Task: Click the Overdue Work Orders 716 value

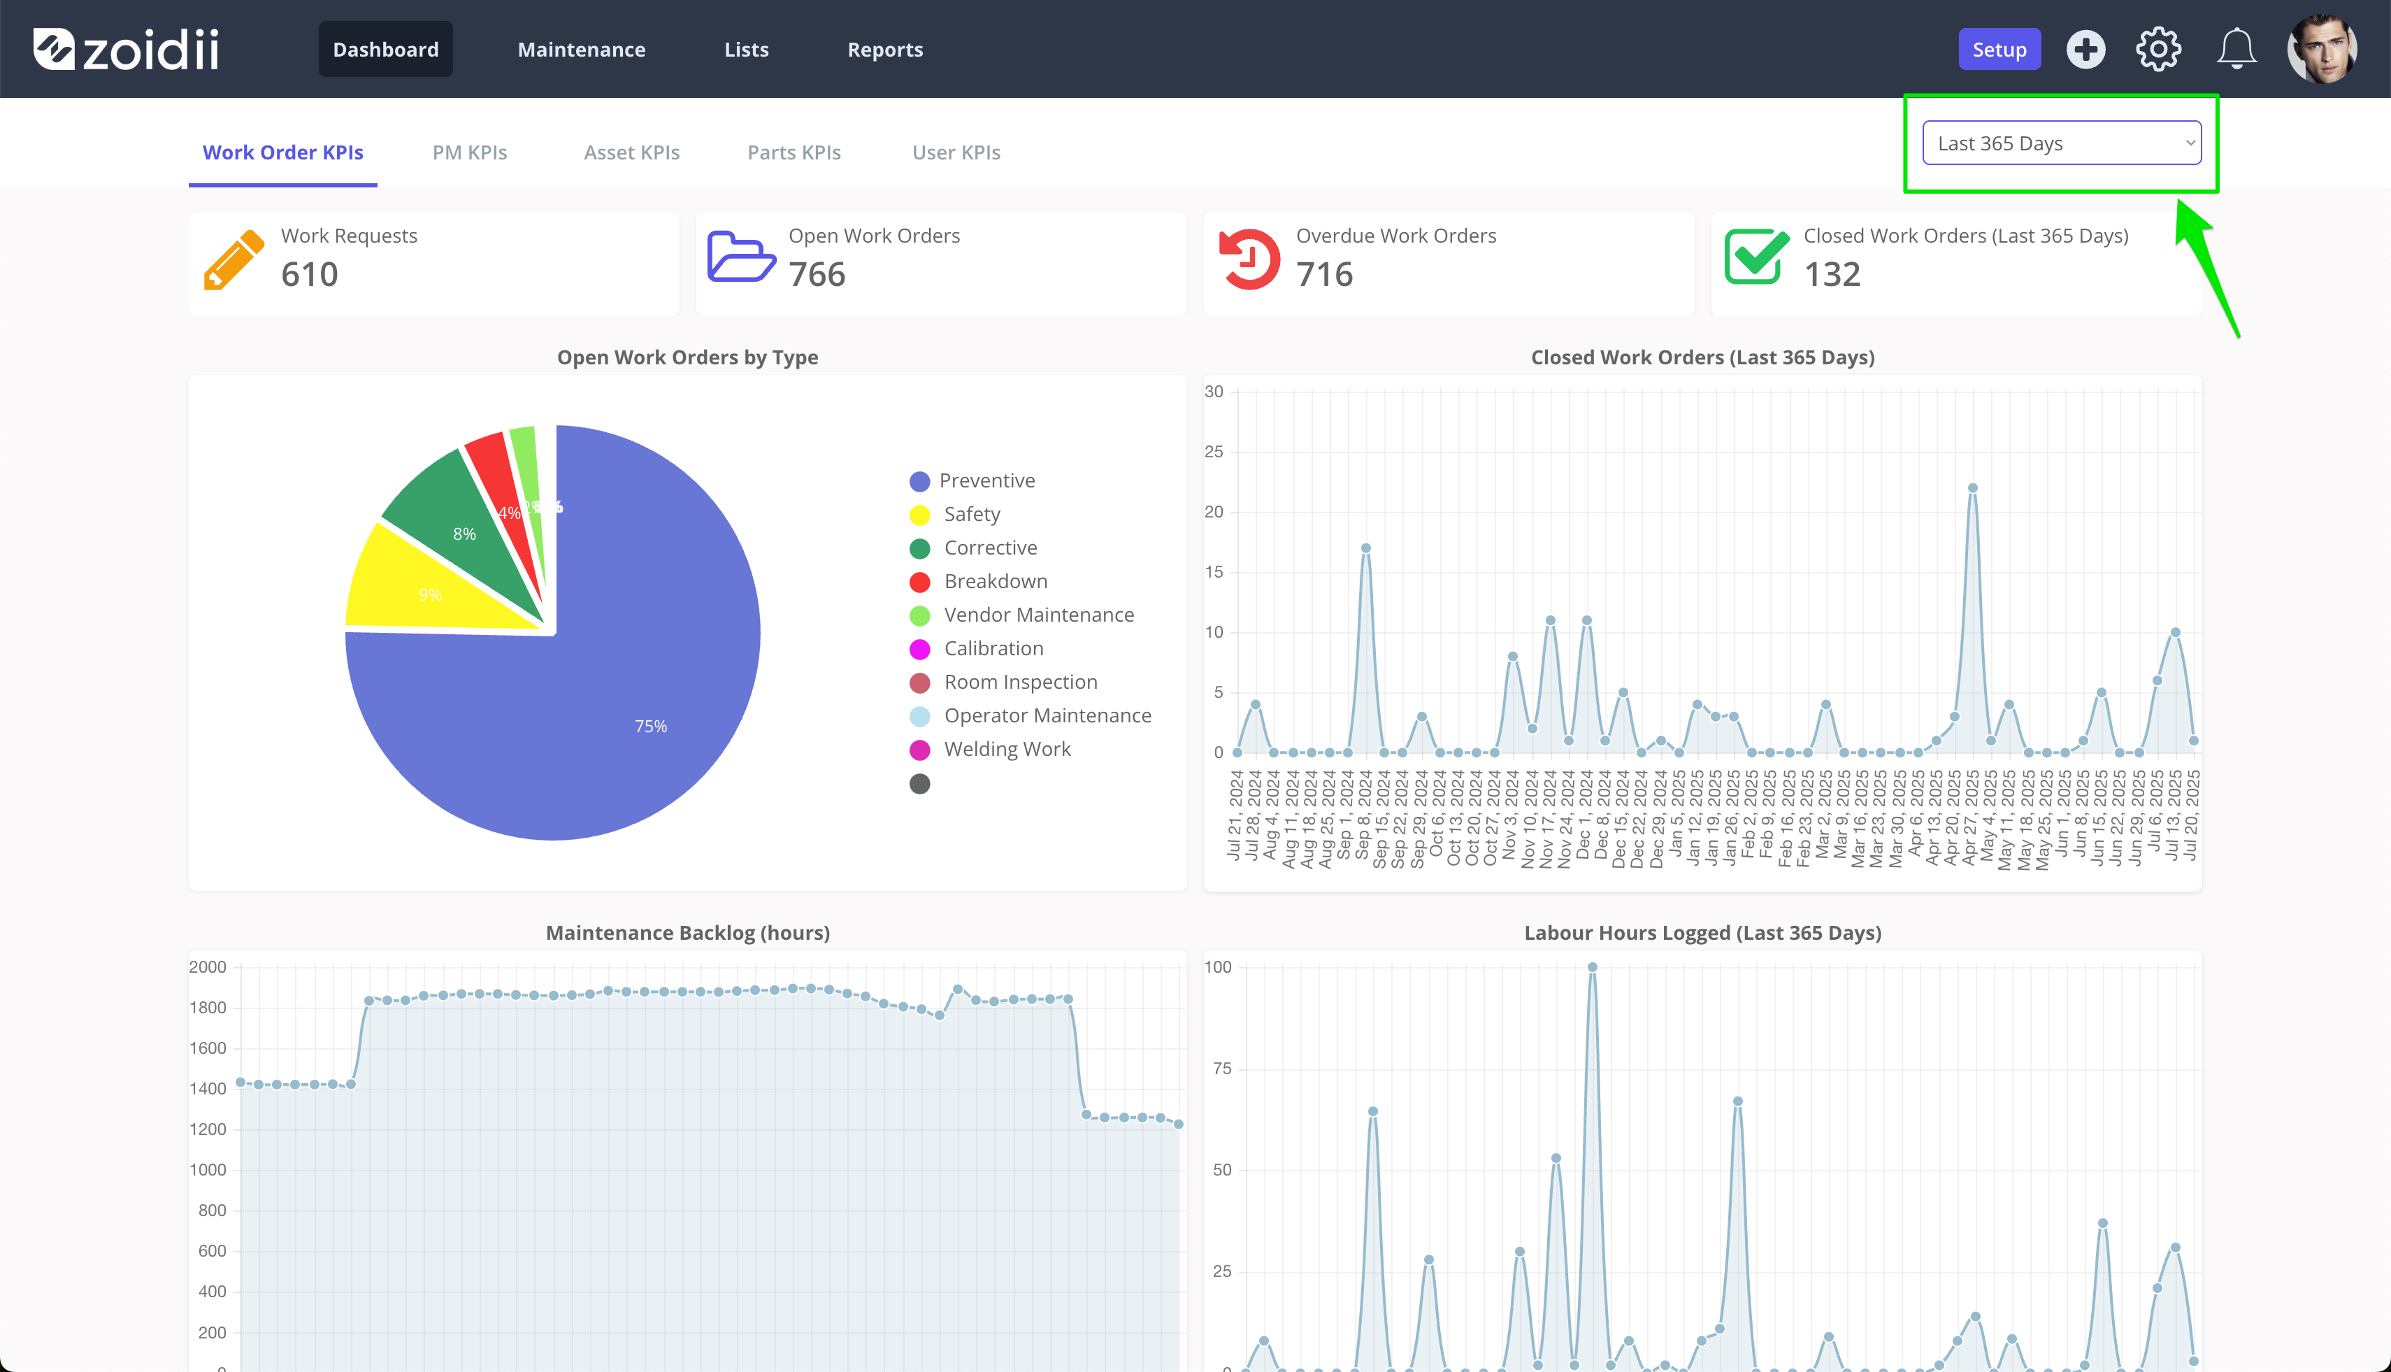Action: pyautogui.click(x=1325, y=275)
